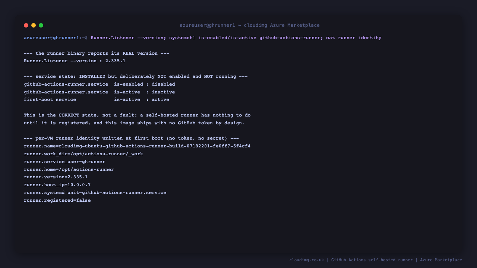Click the heading about service state INSTALLED but NOT enabled
This screenshot has height=268, width=477.
[136, 76]
